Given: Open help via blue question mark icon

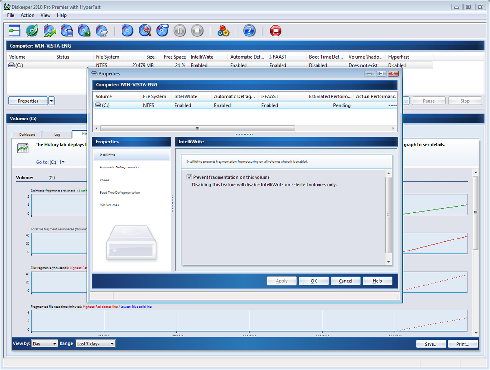Looking at the screenshot, I should [249, 31].
